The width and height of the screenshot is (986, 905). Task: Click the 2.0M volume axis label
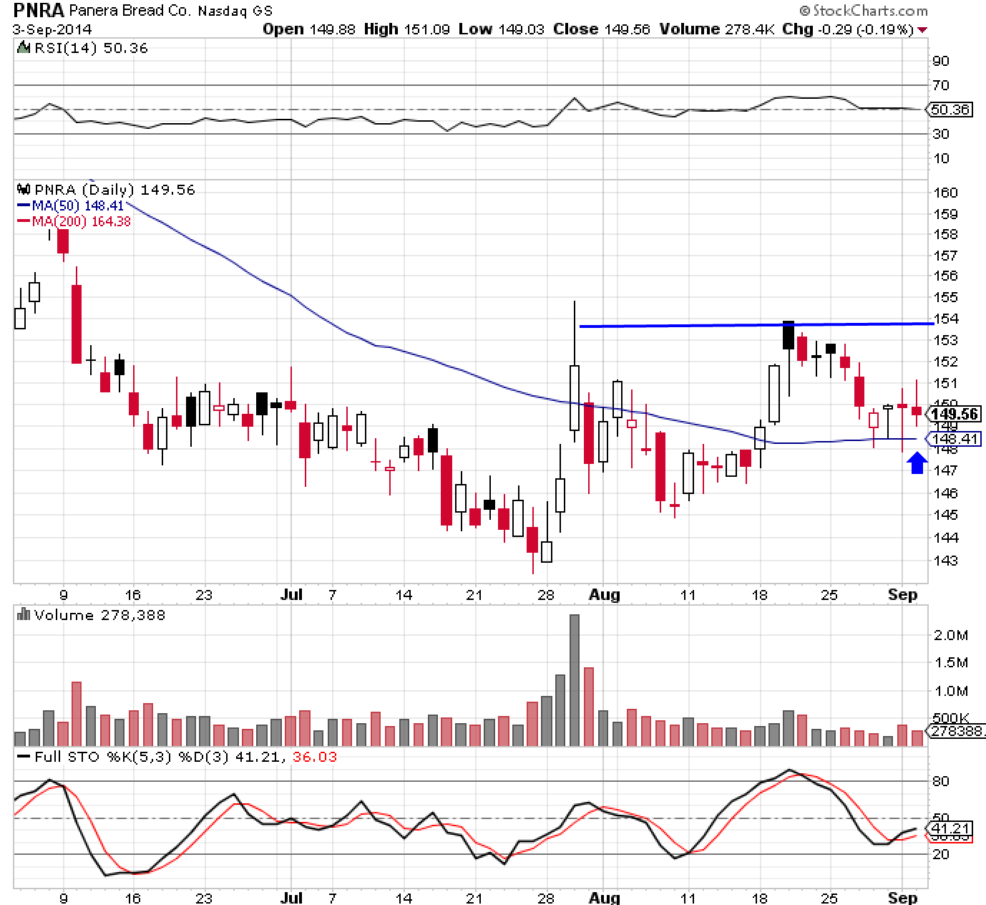click(x=951, y=635)
